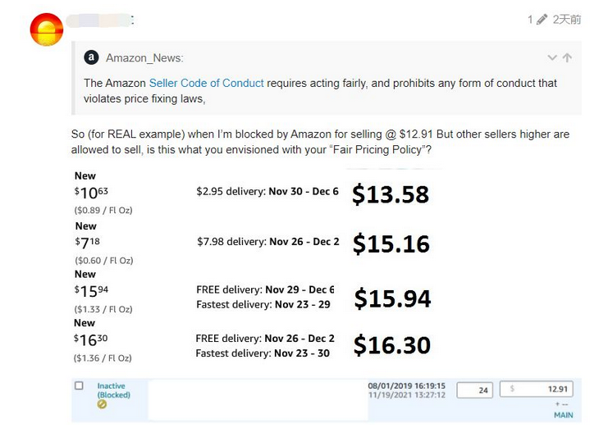
Task: Click the blocked status warning icon
Action: (102, 404)
